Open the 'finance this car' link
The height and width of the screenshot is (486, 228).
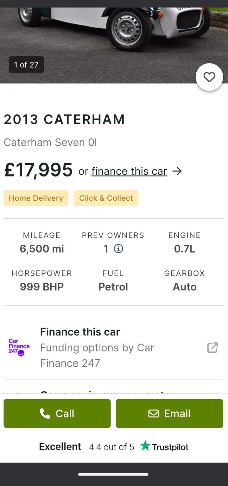click(129, 171)
